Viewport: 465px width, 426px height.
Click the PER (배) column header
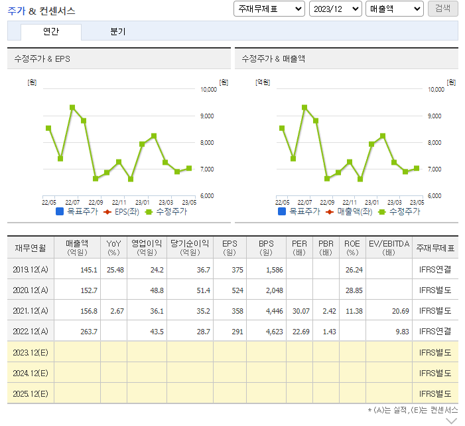[300, 247]
